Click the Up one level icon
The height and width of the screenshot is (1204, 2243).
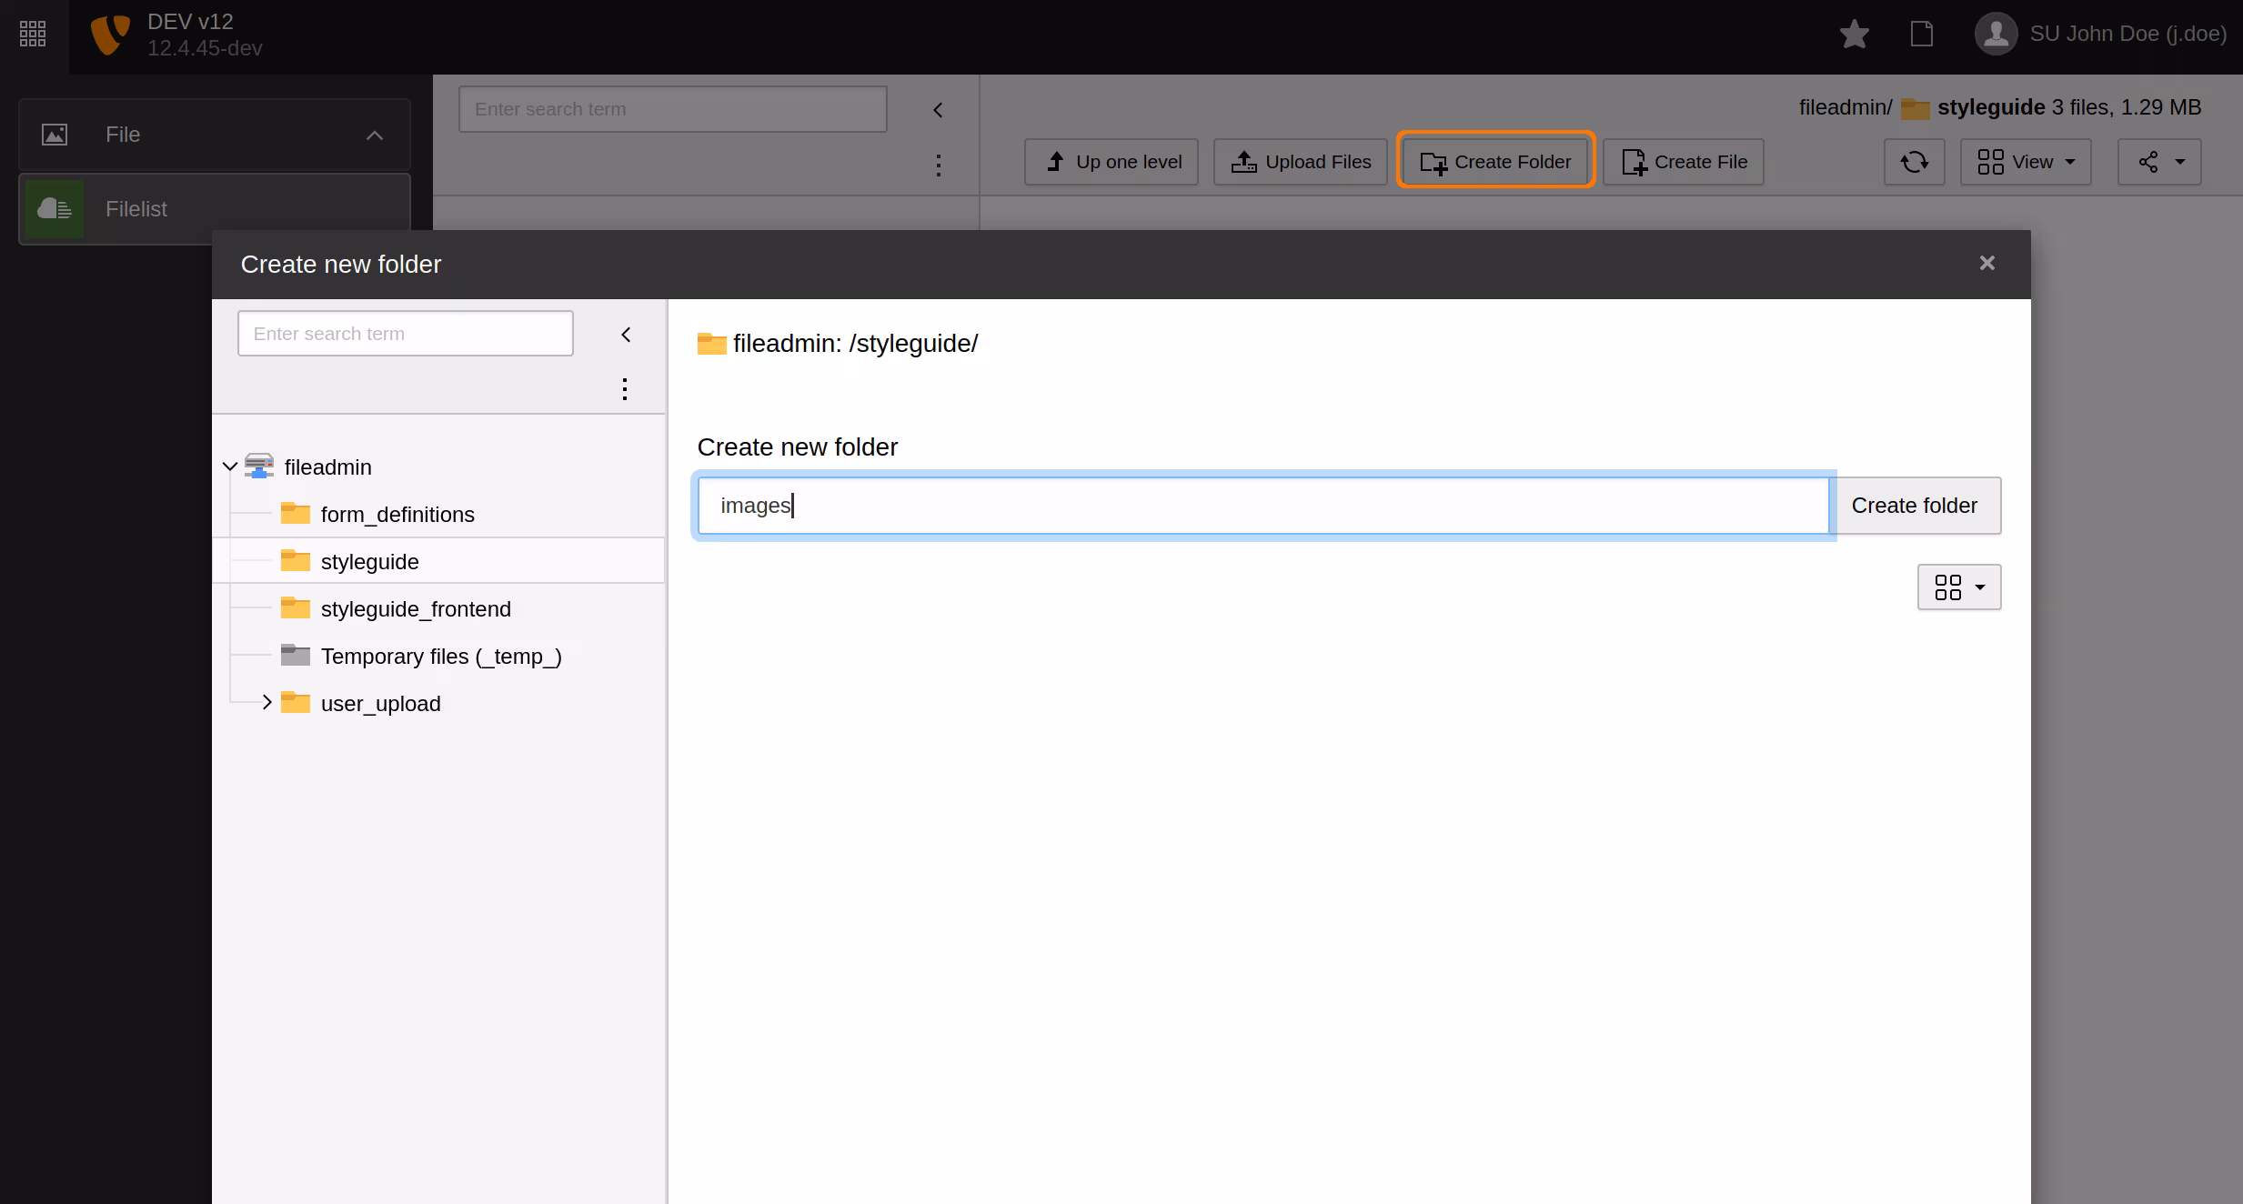[x=1055, y=161]
